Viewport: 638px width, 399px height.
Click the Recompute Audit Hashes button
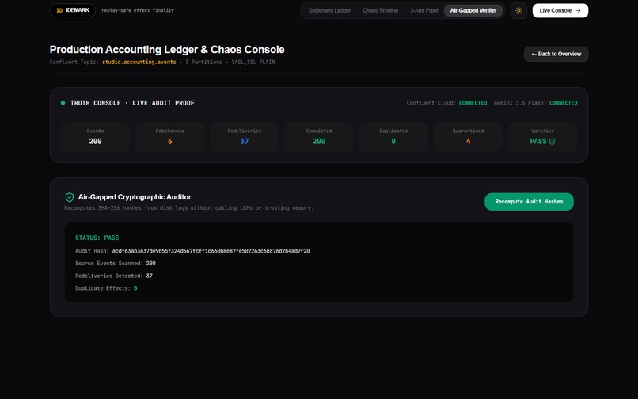click(529, 202)
